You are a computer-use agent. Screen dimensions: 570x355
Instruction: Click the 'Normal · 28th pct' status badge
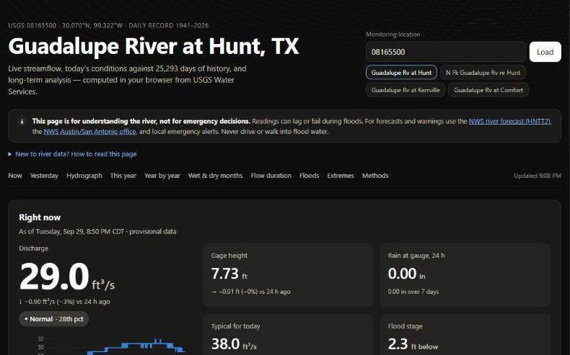tap(54, 319)
